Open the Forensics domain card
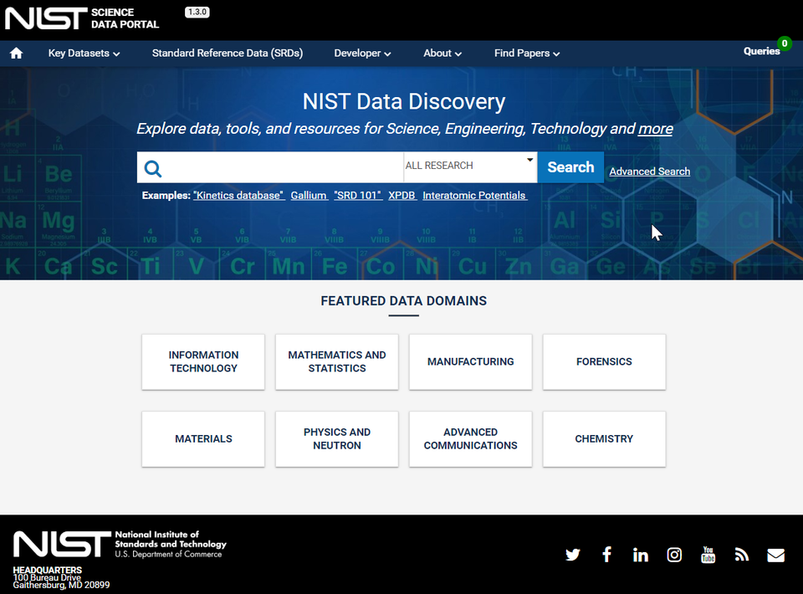The image size is (803, 594). [x=604, y=362]
